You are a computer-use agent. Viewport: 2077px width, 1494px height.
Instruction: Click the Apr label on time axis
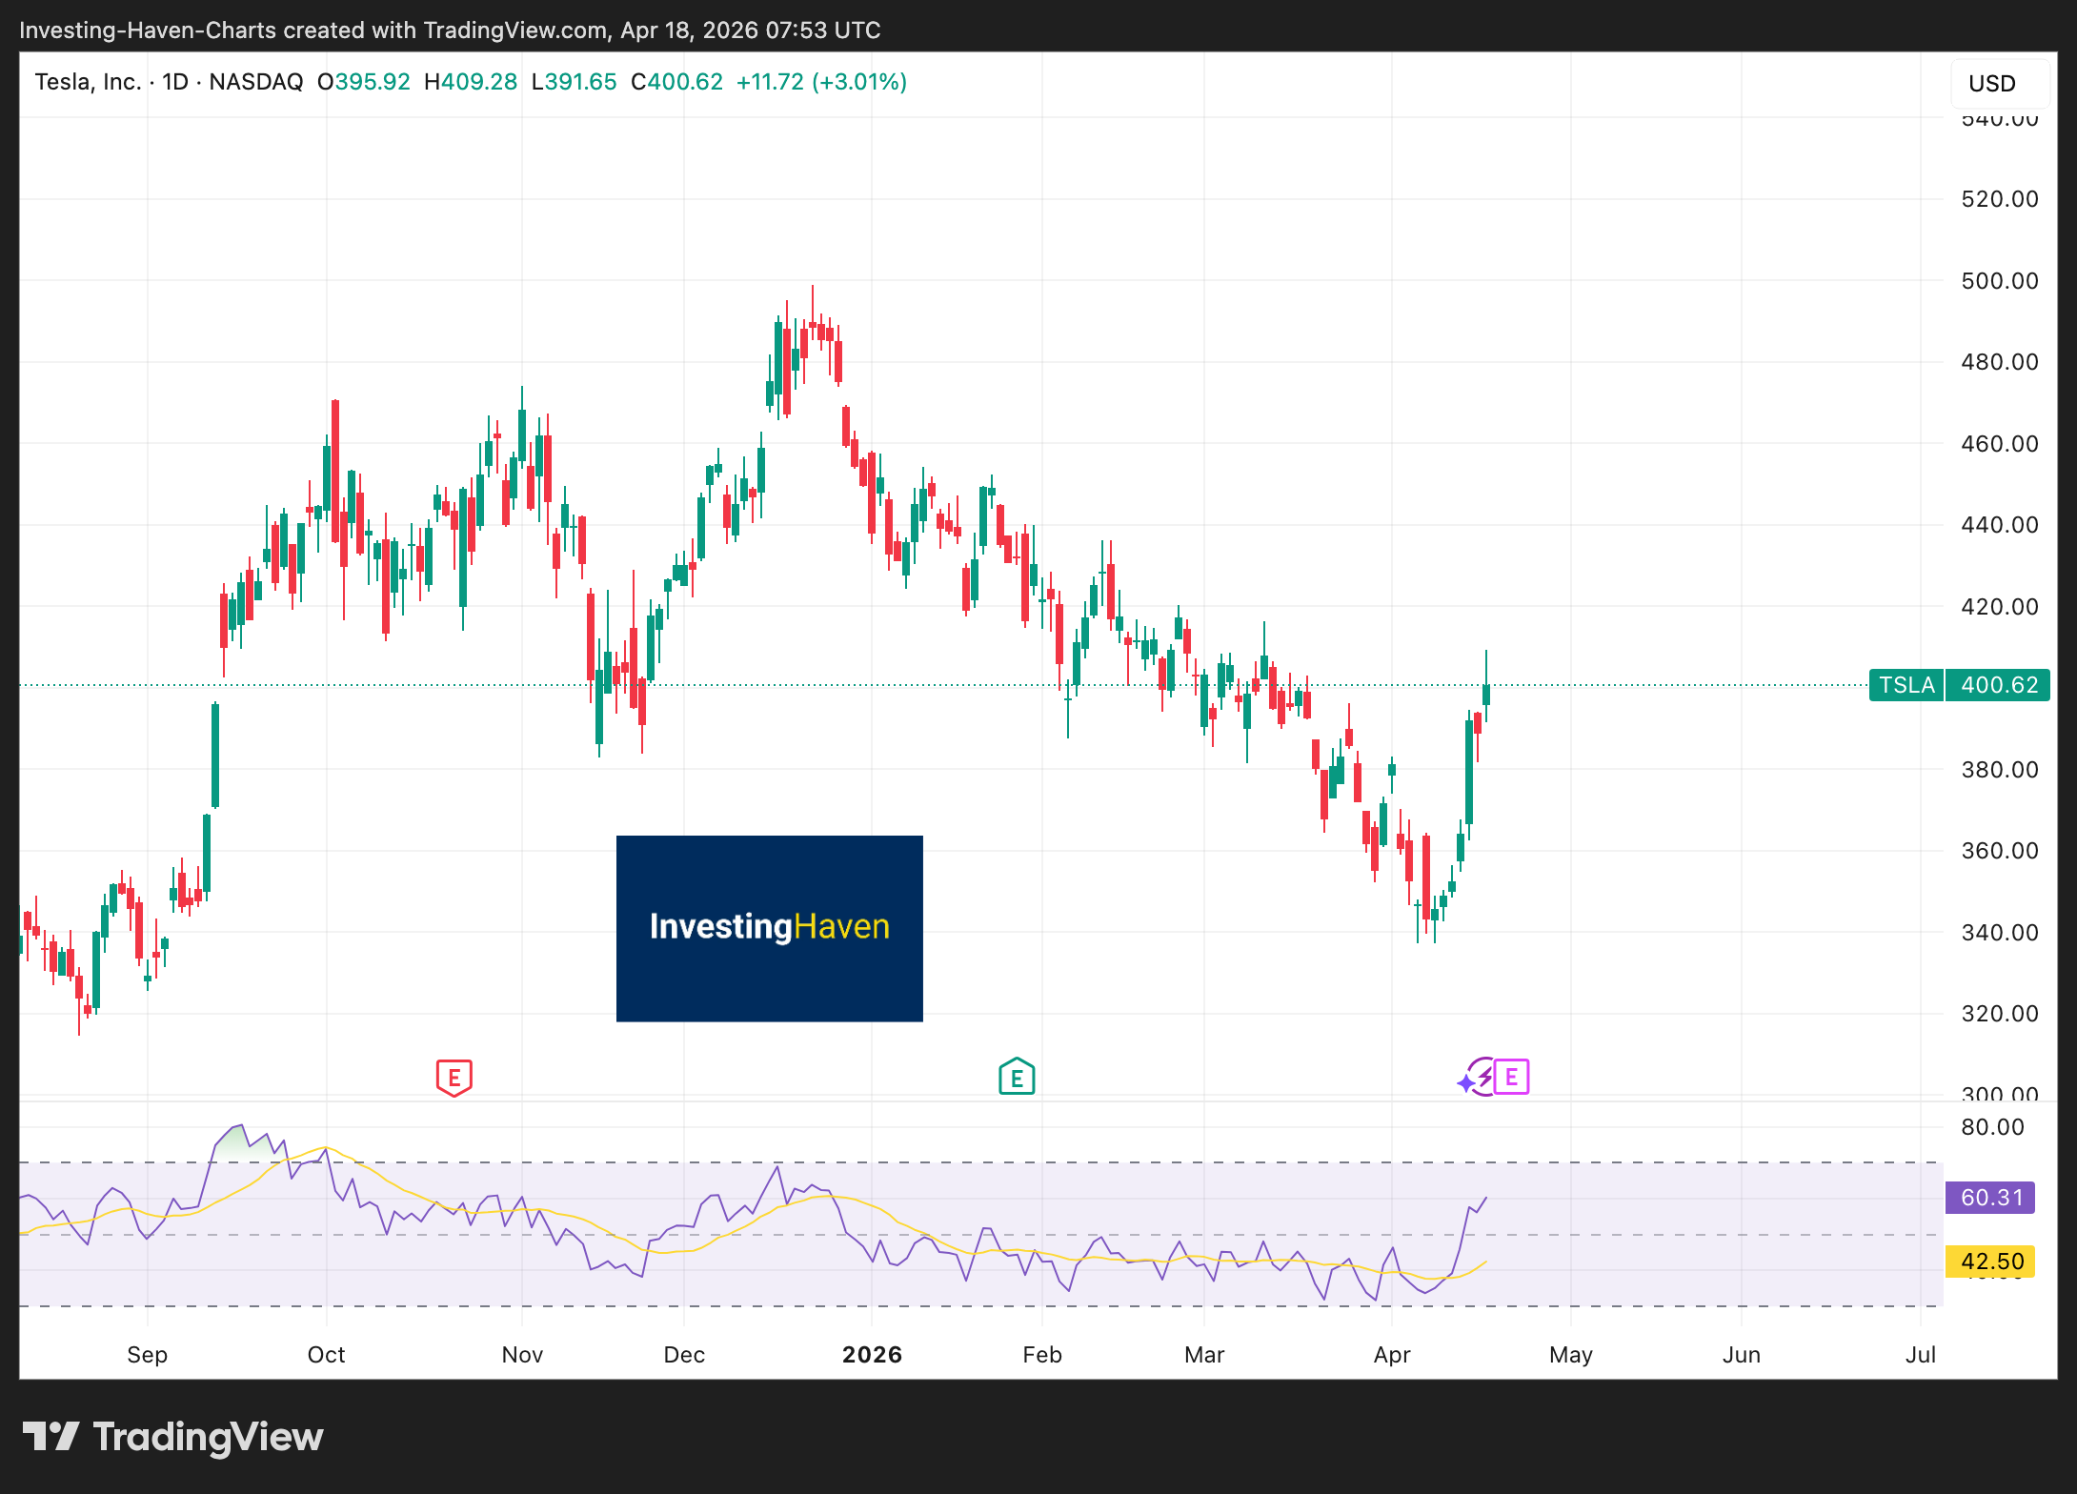tap(1391, 1355)
